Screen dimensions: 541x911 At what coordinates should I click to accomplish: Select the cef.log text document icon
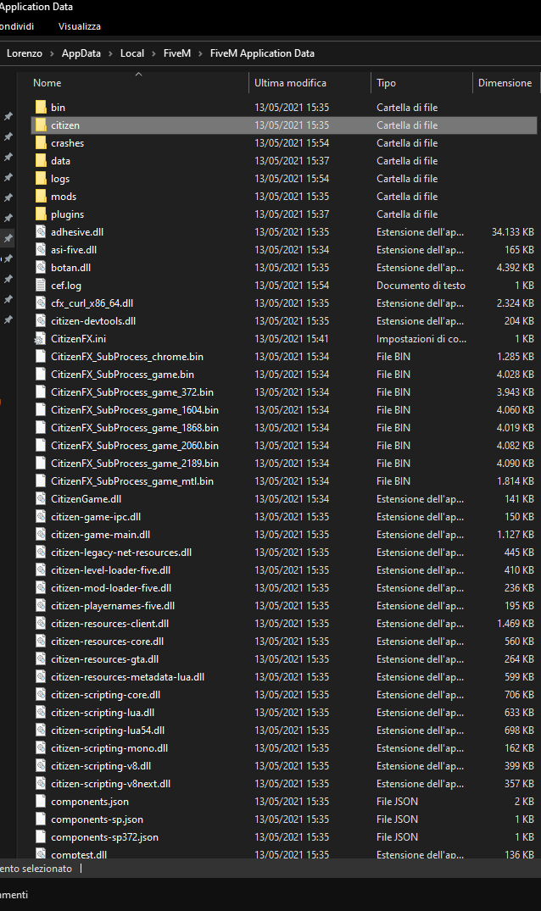[41, 286]
